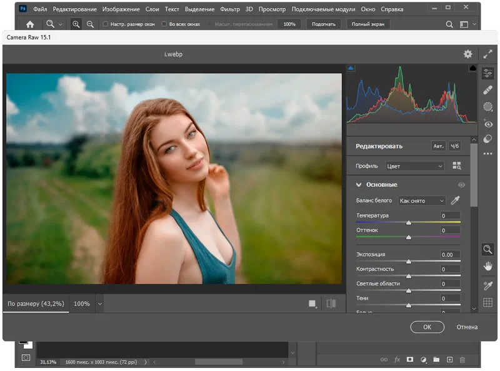Viewport: 500px width, 371px height.
Task: Click the Авт. auto adjust button
Action: (x=439, y=146)
